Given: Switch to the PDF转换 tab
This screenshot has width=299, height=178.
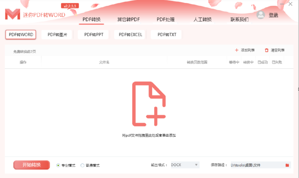Looking at the screenshot, I should click(91, 20).
